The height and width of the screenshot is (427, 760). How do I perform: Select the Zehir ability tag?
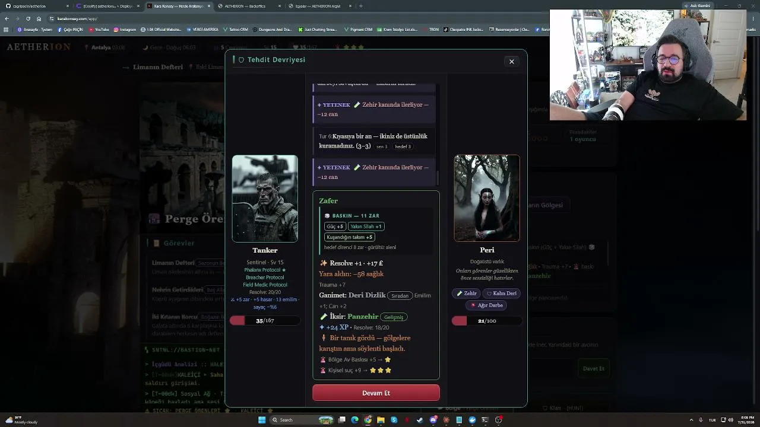click(x=467, y=293)
